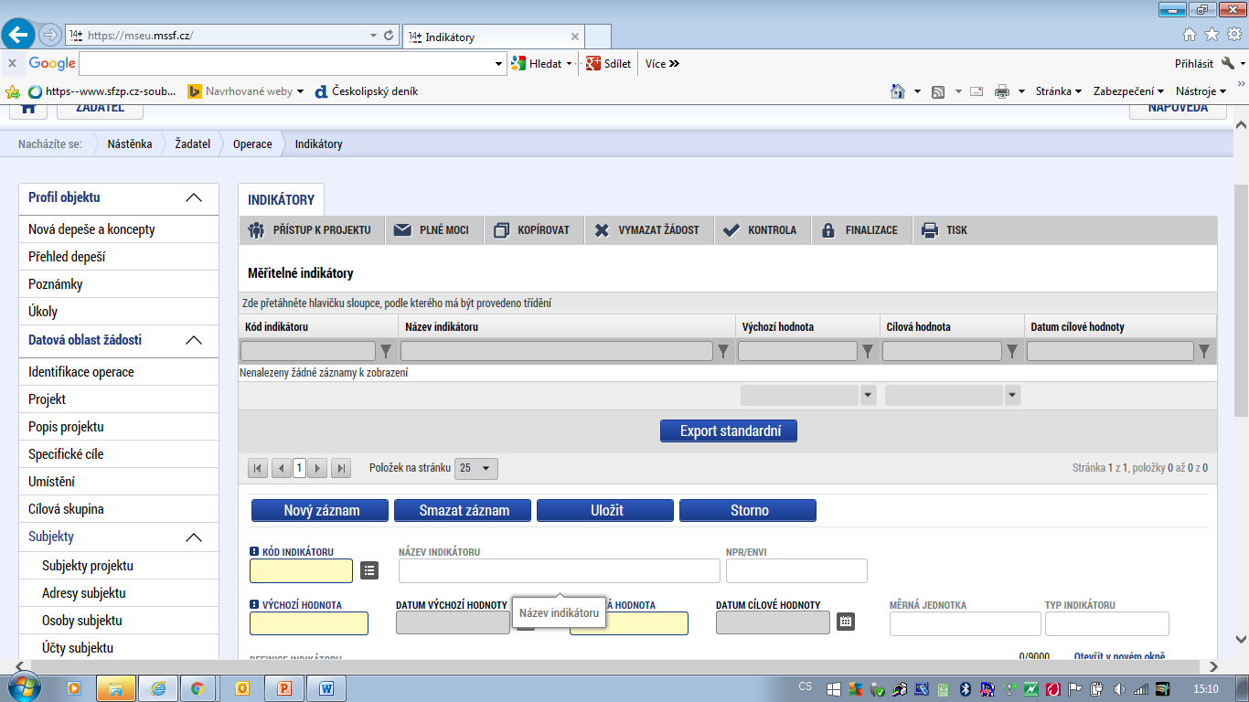
Task: Click the Název indikátoru filter text box
Action: click(556, 351)
